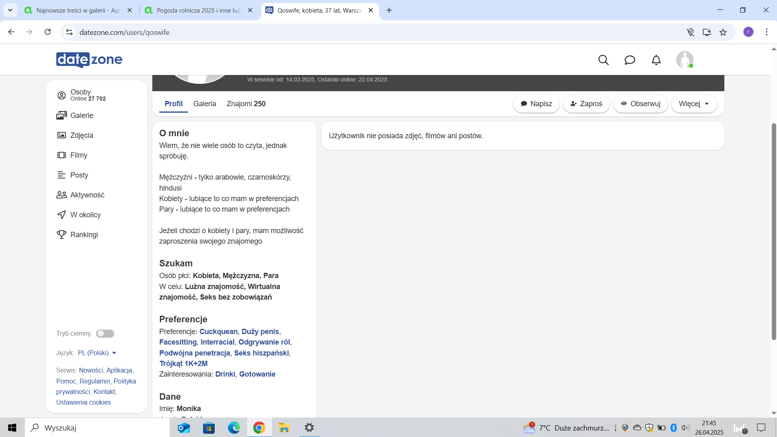The width and height of the screenshot is (777, 437).
Task: Switch to the Znajomi 250 tab
Action: pyautogui.click(x=246, y=104)
